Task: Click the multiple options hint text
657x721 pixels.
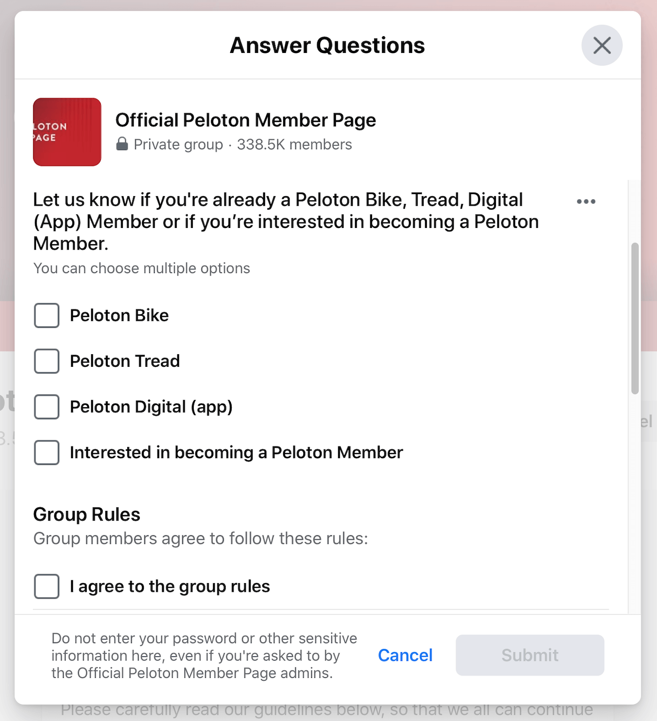Action: tap(141, 268)
